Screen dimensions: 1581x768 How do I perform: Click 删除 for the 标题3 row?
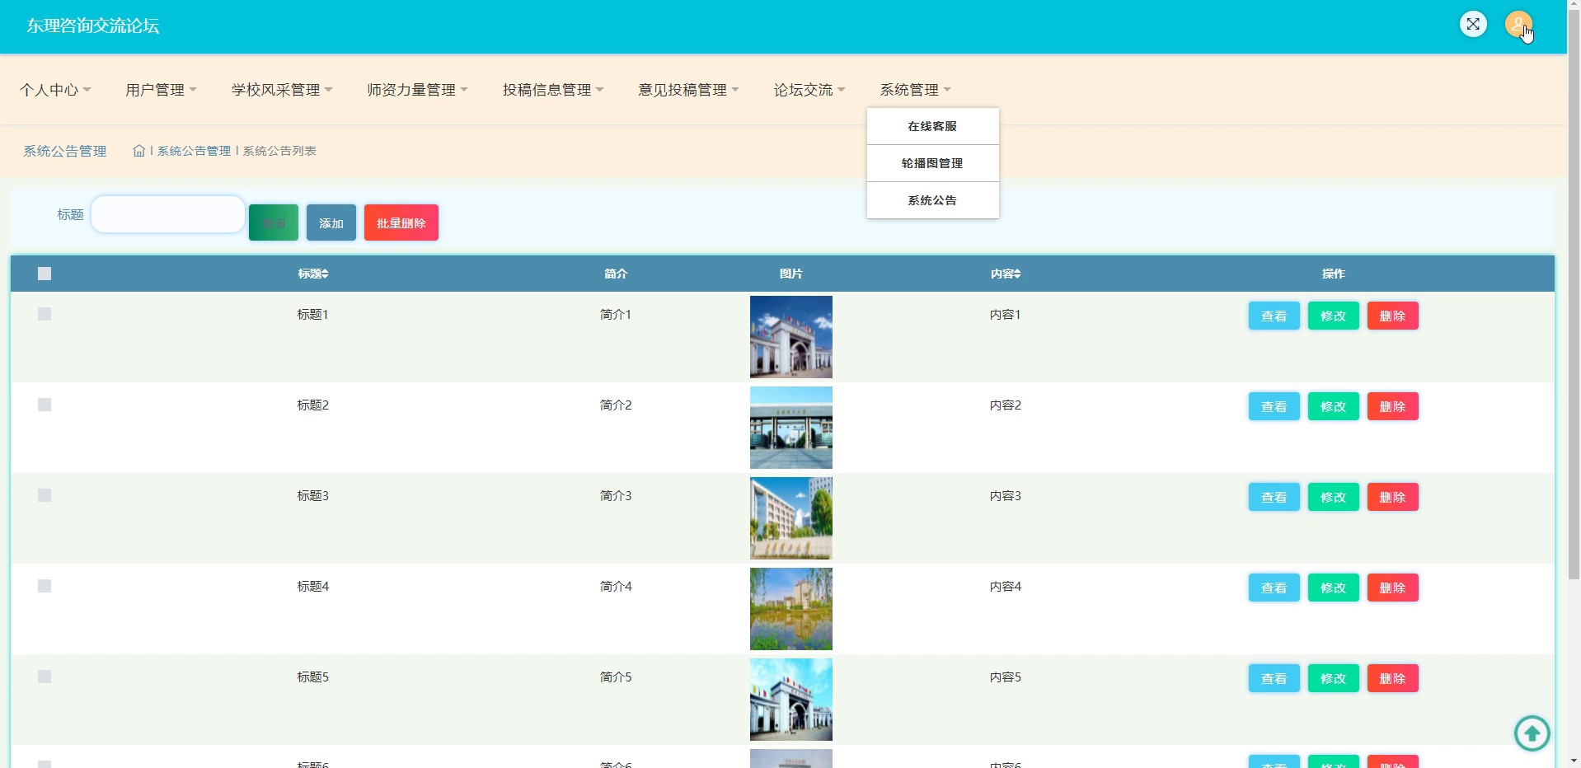1392,497
